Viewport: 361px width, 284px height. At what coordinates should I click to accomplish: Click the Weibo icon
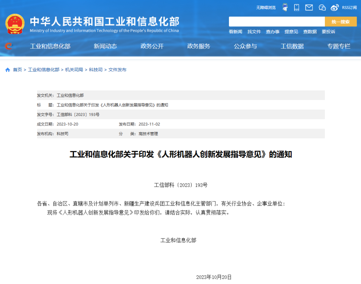click(x=335, y=7)
